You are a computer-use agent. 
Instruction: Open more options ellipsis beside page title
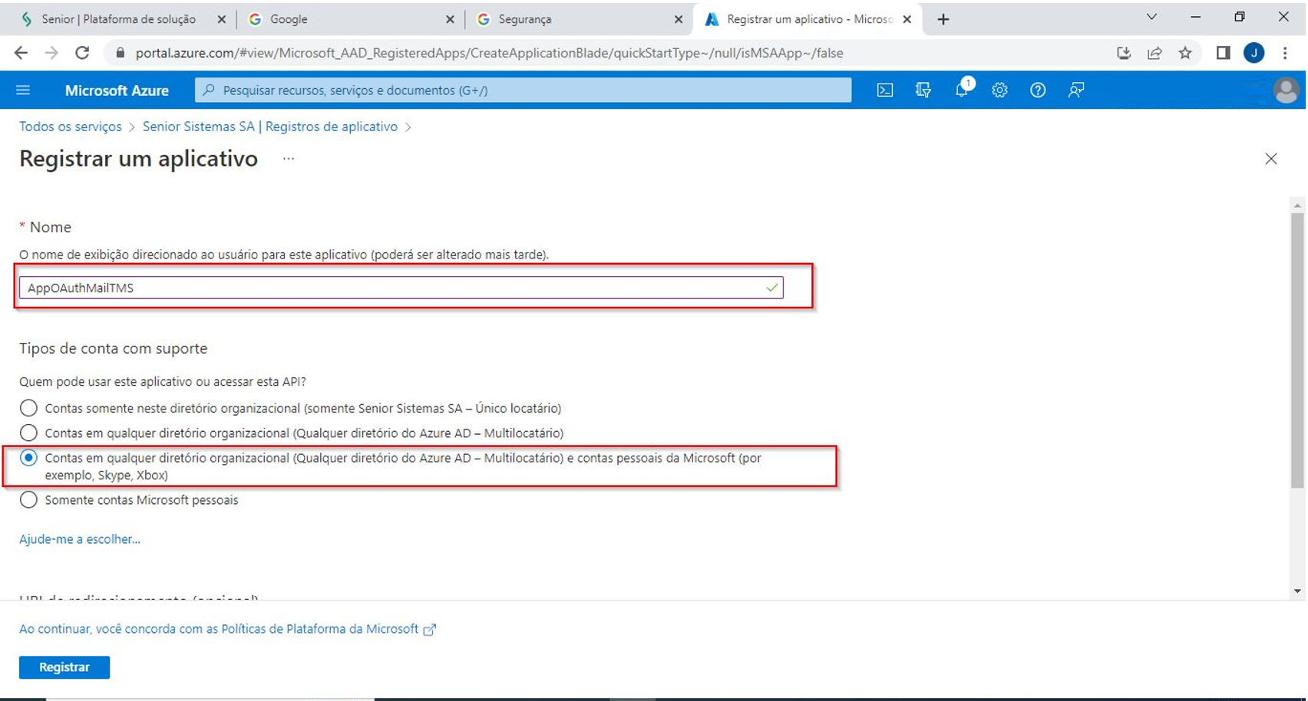(289, 159)
